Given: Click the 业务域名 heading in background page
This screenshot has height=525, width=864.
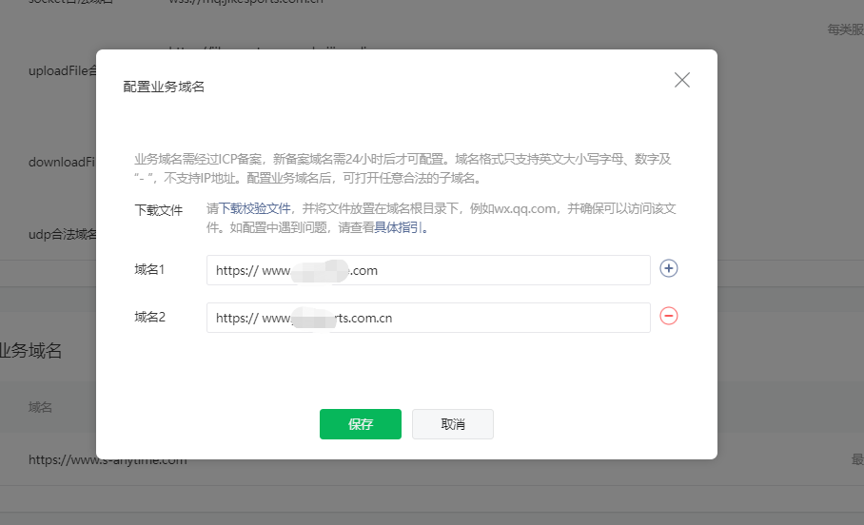Looking at the screenshot, I should click(30, 350).
